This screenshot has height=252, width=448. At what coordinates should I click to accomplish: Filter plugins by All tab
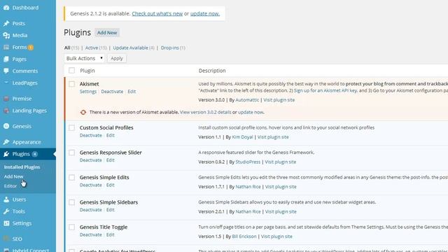67,48
